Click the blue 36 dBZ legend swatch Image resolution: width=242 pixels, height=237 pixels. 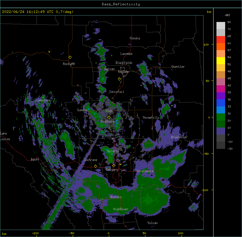[221, 103]
